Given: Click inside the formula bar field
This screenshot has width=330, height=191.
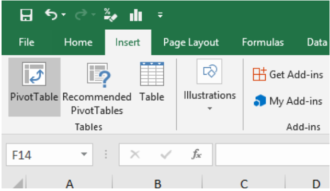Looking at the screenshot, I should [x=272, y=154].
